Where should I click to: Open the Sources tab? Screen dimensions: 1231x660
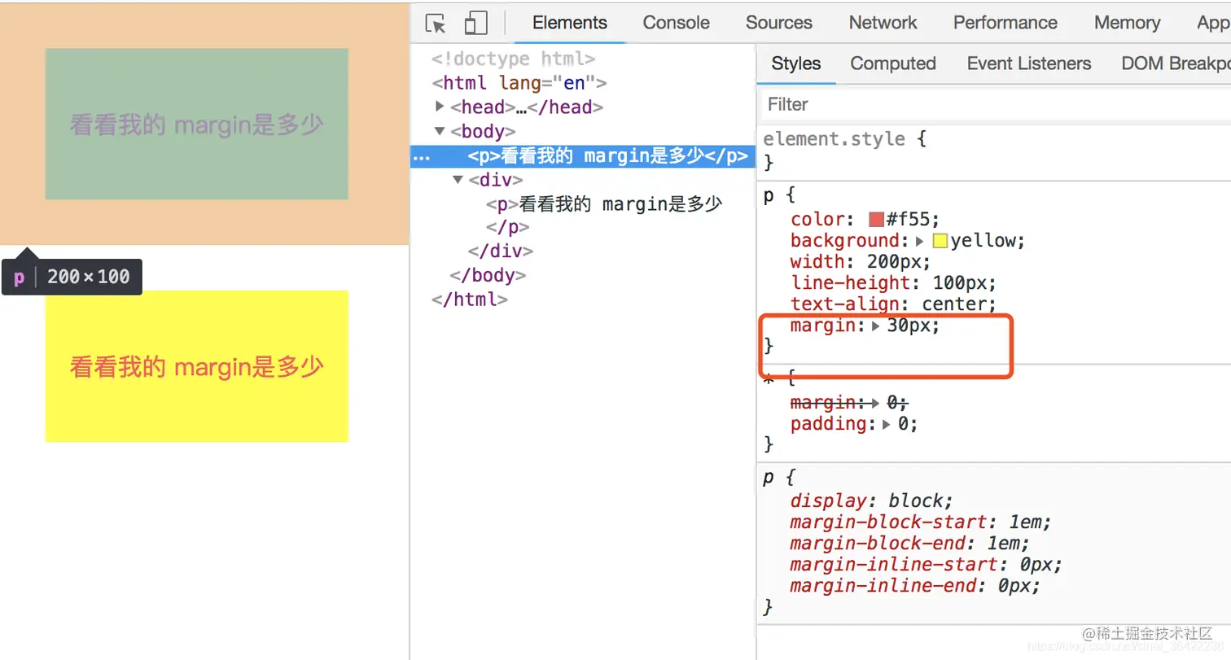pos(779,23)
